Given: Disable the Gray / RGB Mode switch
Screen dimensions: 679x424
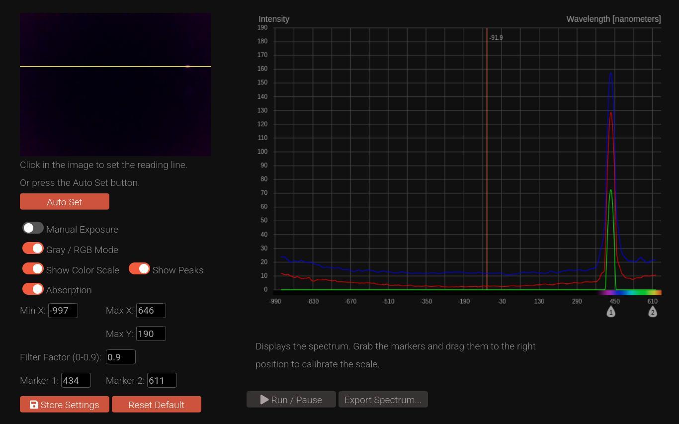Looking at the screenshot, I should [33, 248].
